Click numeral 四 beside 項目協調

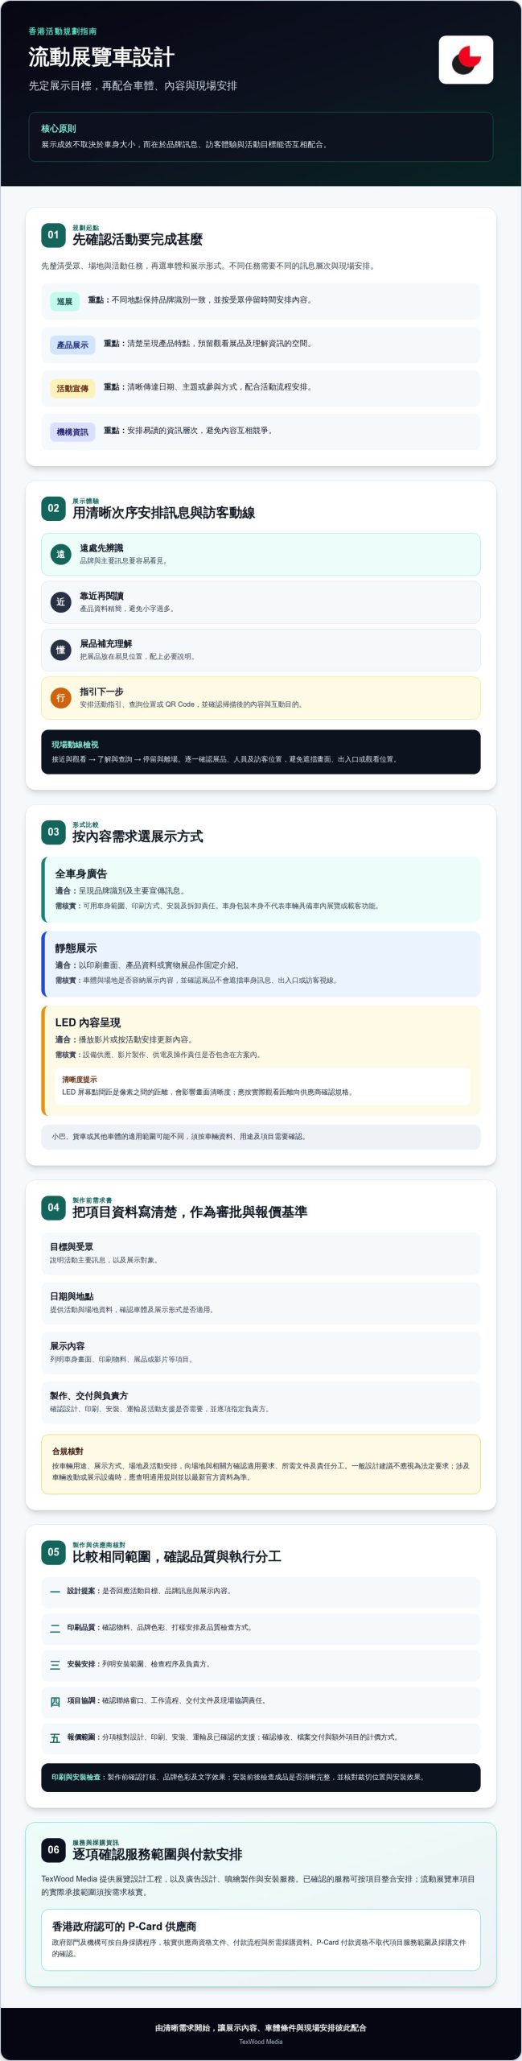(x=55, y=1701)
